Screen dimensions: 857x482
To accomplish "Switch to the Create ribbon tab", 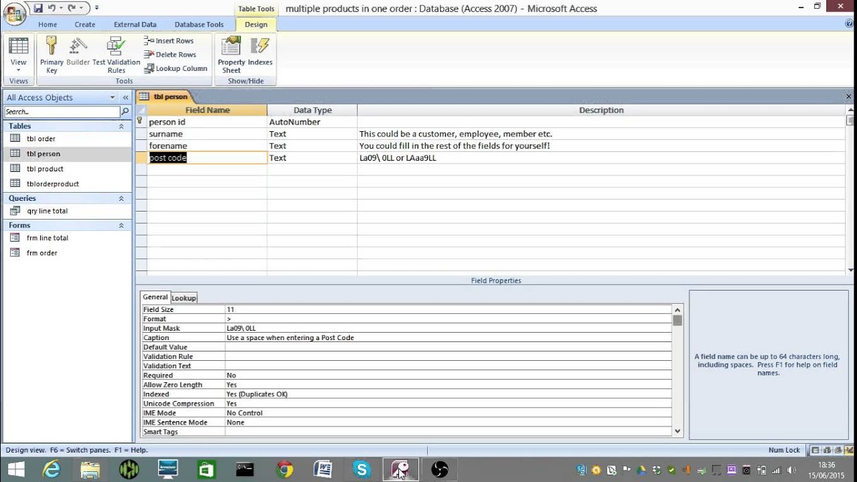I will 85,25.
